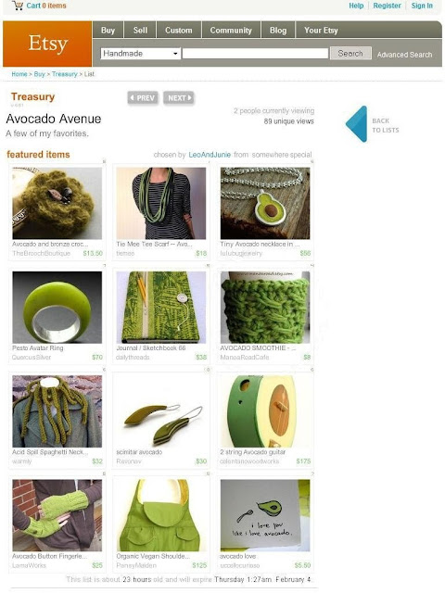The height and width of the screenshot is (593, 445).
Task: Click the blue Back to Lists arrow
Action: 356,124
